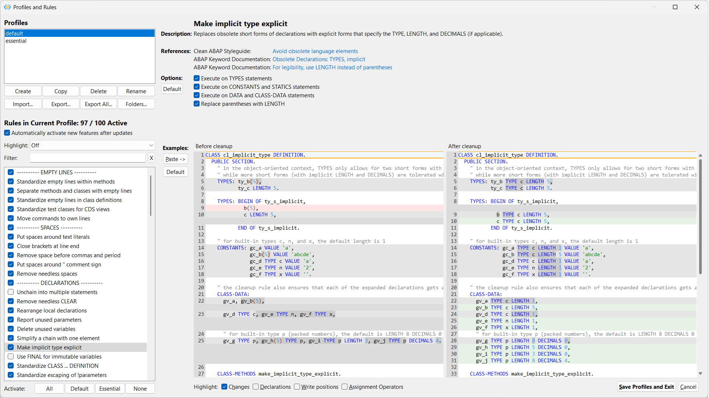Toggle Replace parentheses with LENGTH

coord(197,104)
